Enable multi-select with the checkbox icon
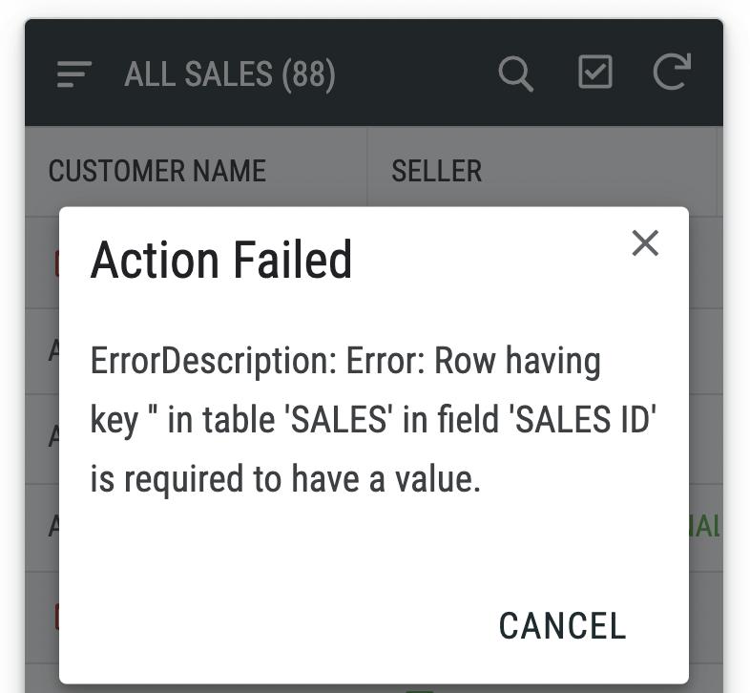Image resolution: width=750 pixels, height=693 pixels. pos(595,72)
